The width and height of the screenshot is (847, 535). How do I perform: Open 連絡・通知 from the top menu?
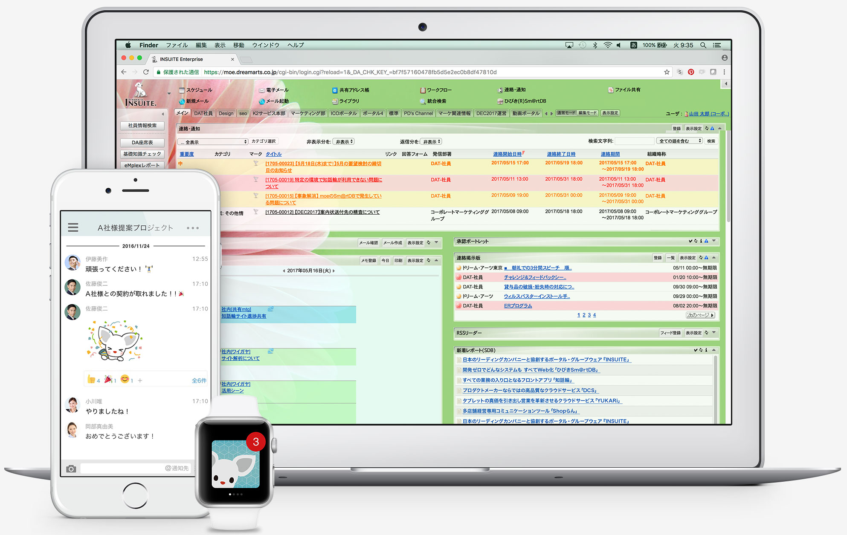tap(511, 90)
